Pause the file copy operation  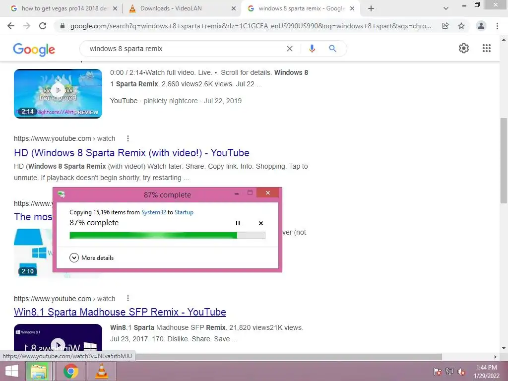pyautogui.click(x=238, y=223)
